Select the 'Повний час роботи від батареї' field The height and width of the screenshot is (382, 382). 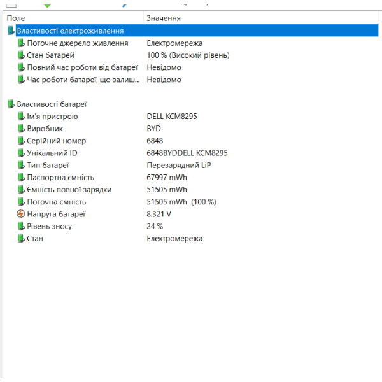(82, 67)
